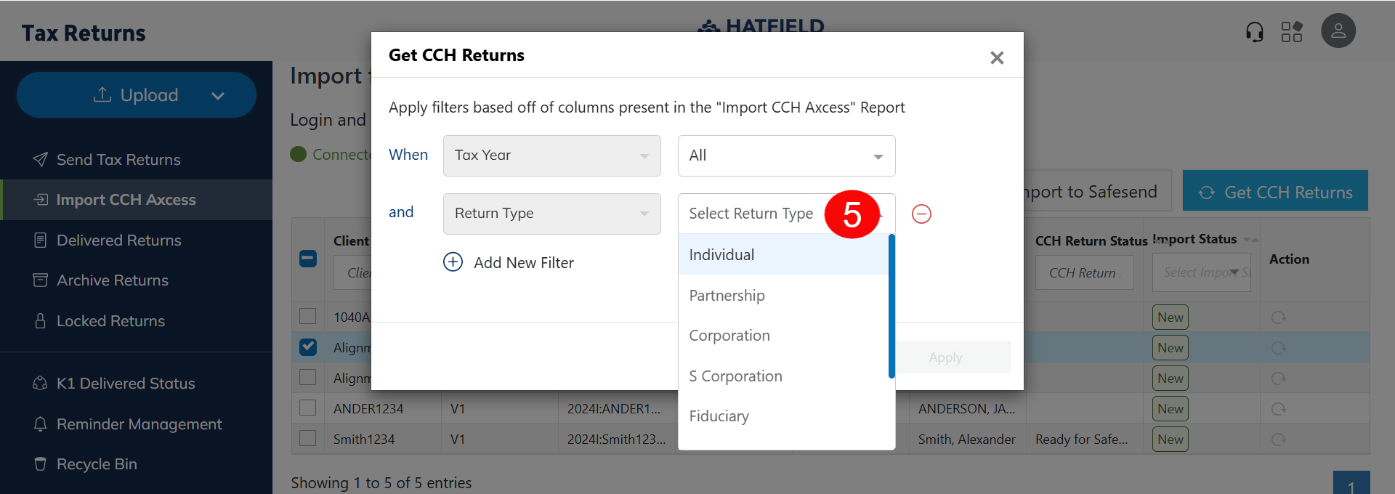
Task: Open the apps grid icon
Action: pos(1292,32)
